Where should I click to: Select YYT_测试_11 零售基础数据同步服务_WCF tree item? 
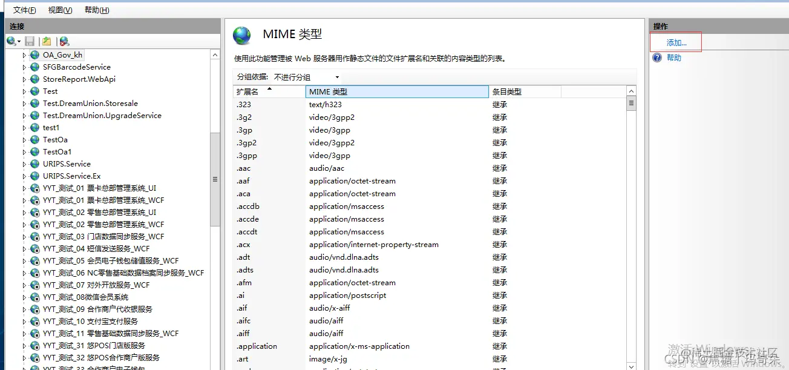click(x=111, y=333)
